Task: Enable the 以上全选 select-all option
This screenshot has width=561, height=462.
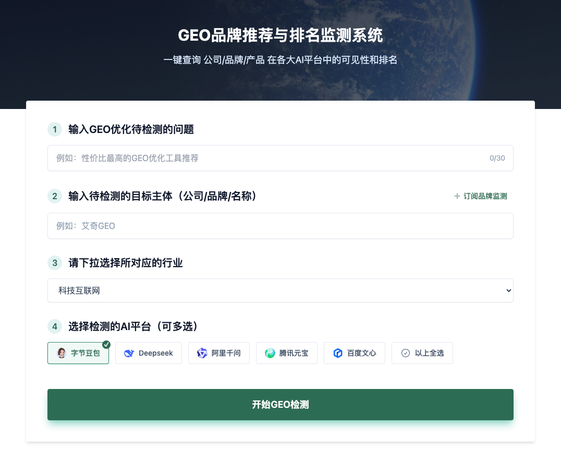Action: click(422, 353)
